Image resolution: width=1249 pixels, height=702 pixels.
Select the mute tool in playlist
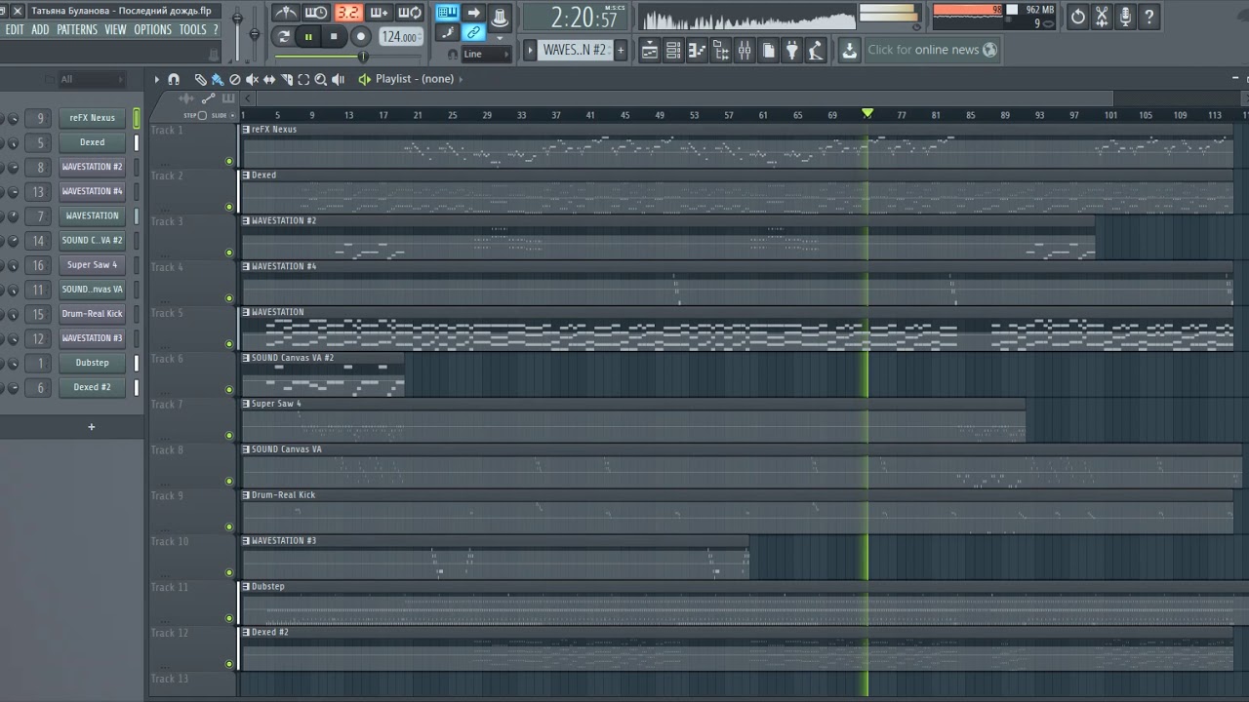252,79
